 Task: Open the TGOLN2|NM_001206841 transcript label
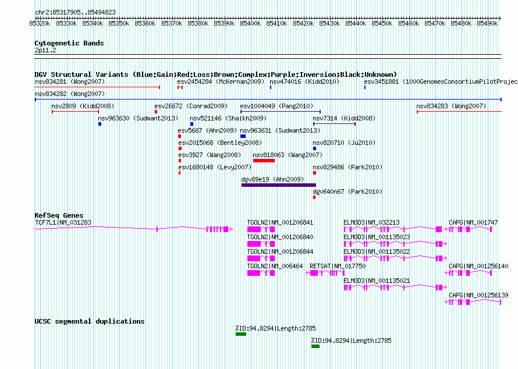(x=280, y=223)
